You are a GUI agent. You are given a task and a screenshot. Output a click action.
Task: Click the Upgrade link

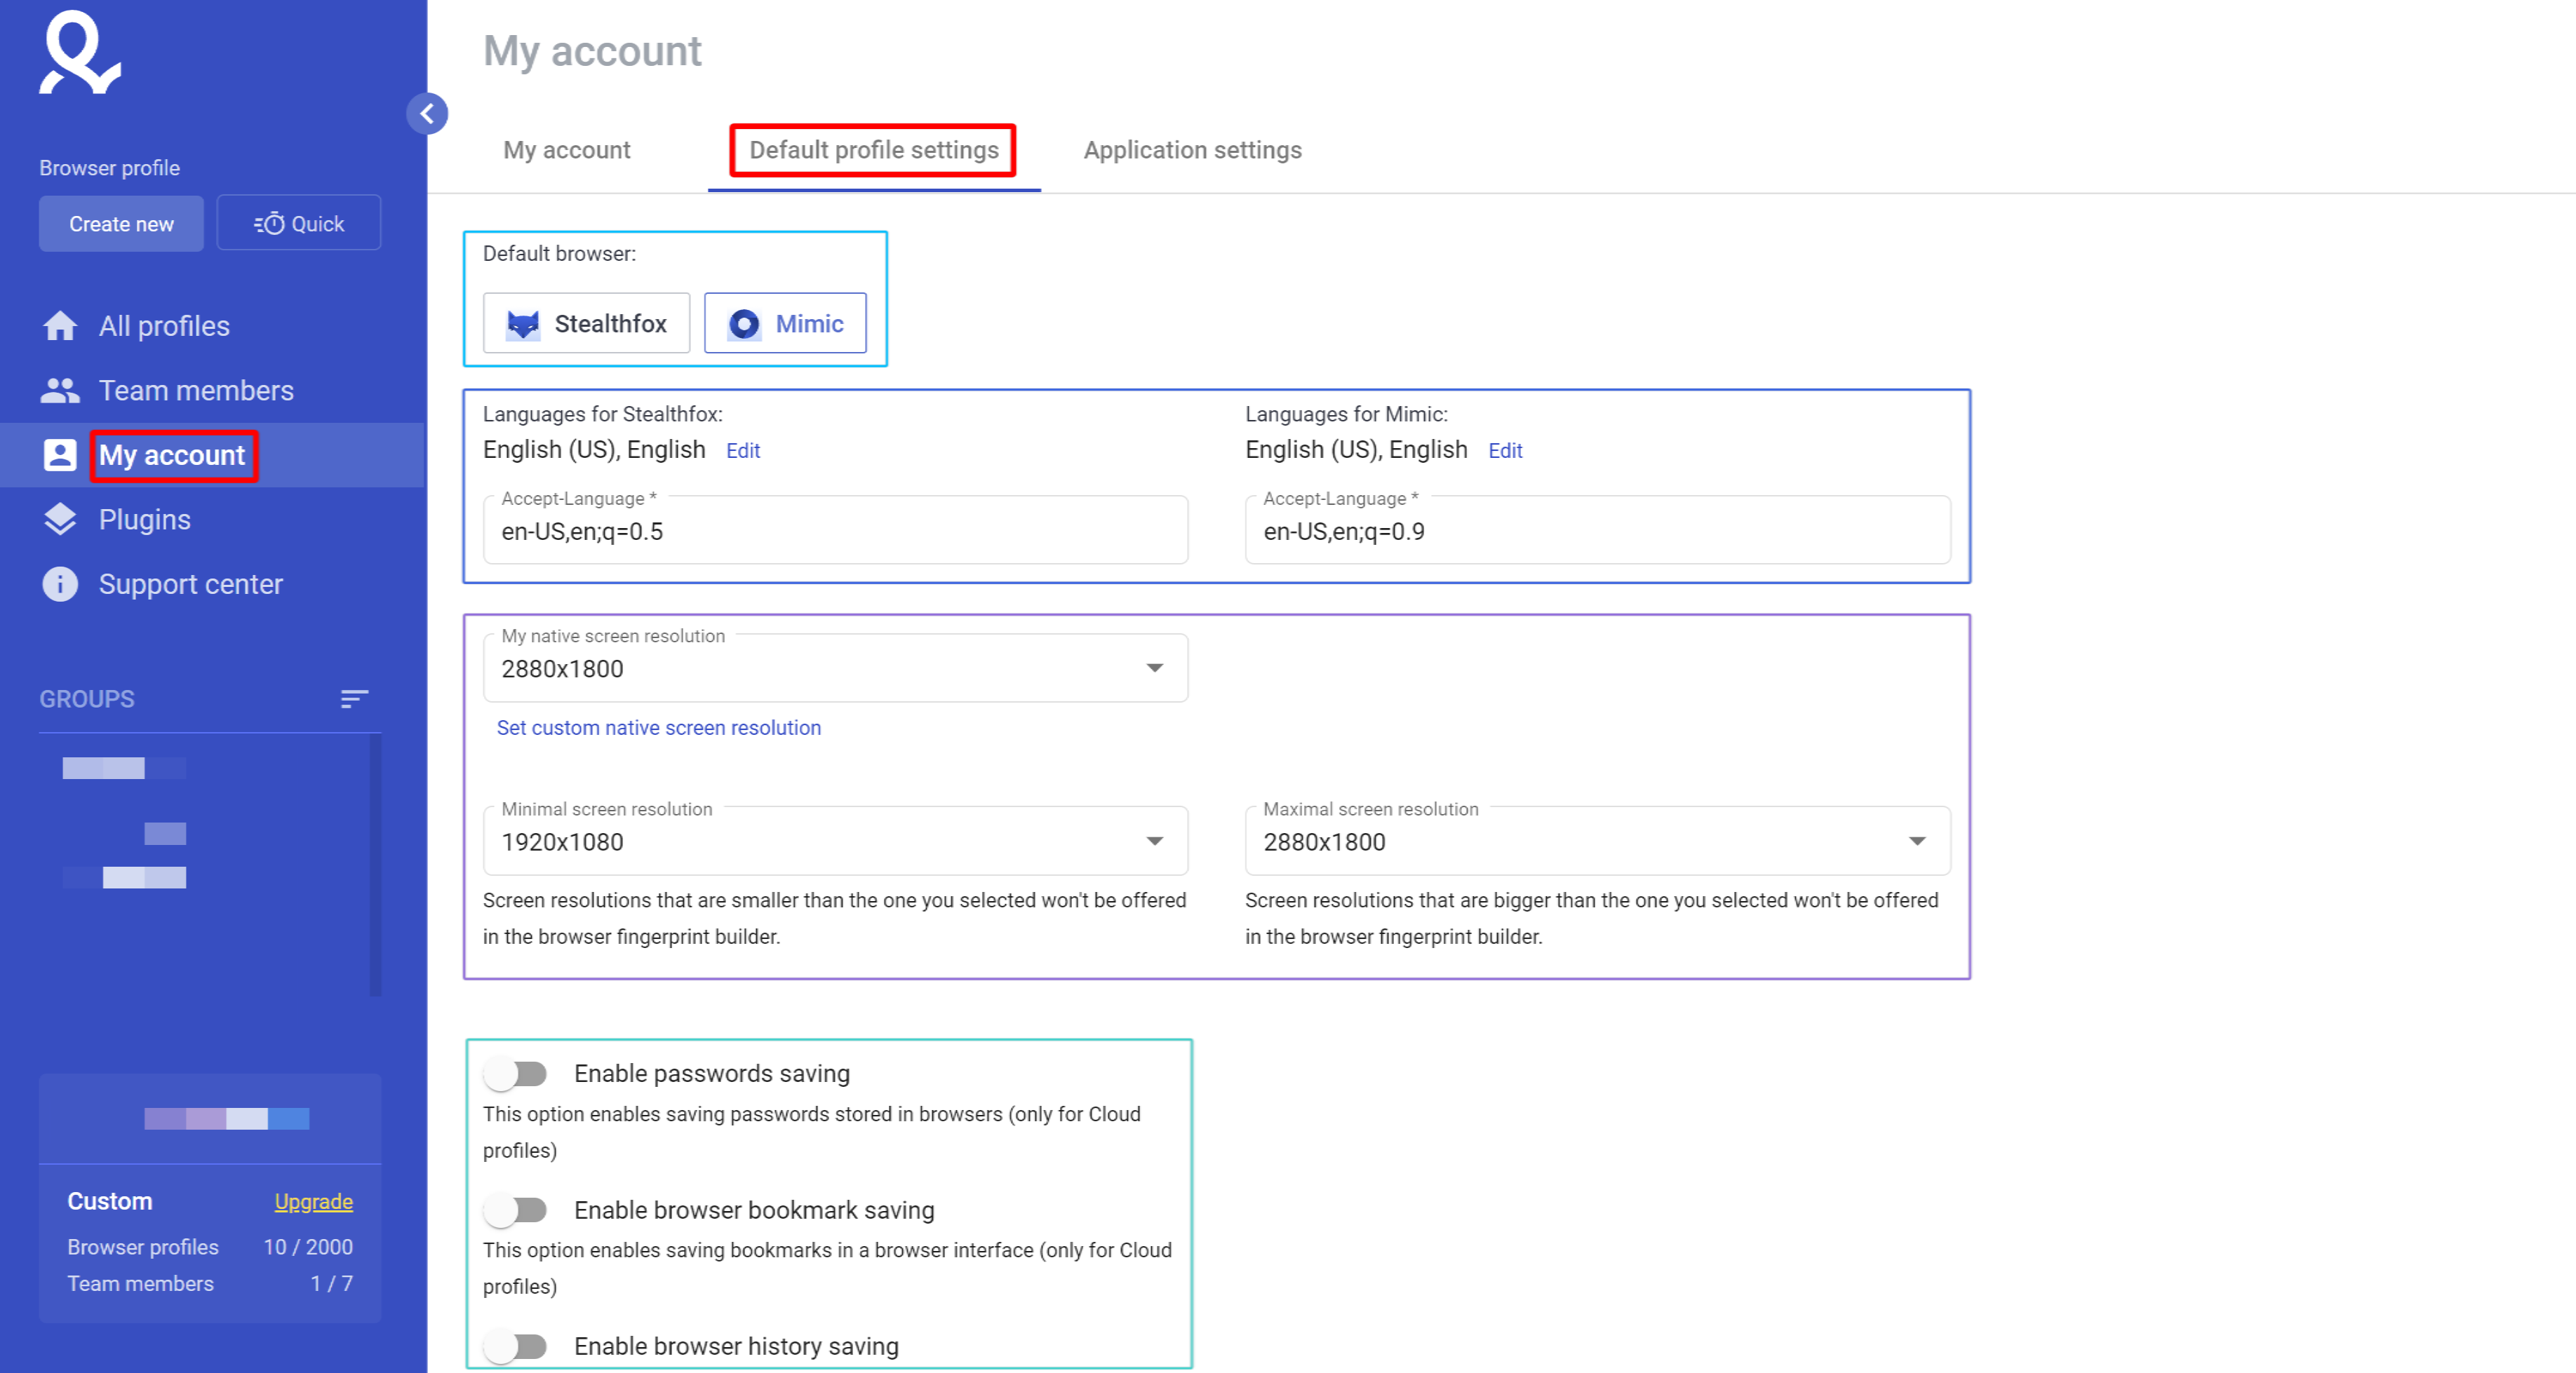[x=314, y=1201]
